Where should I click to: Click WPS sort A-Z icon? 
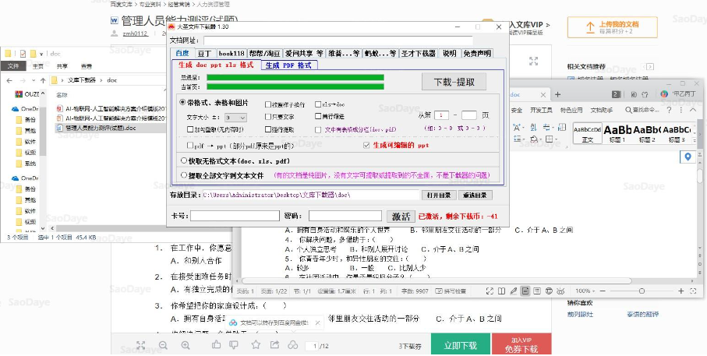533,128
